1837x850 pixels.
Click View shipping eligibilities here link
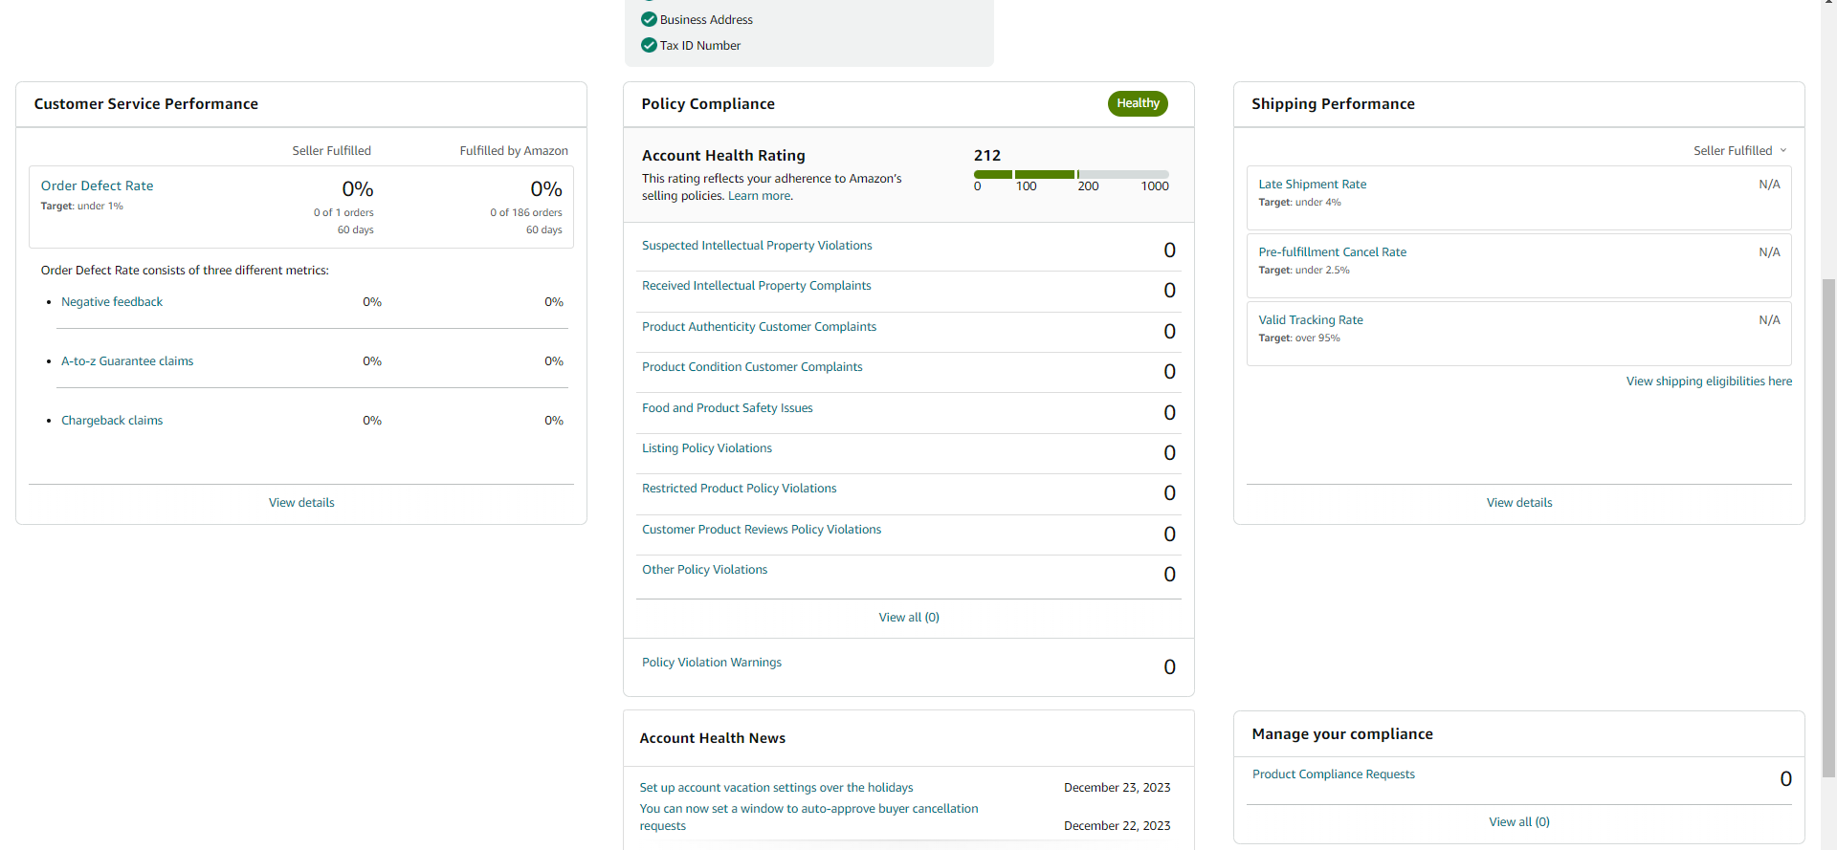1709,381
